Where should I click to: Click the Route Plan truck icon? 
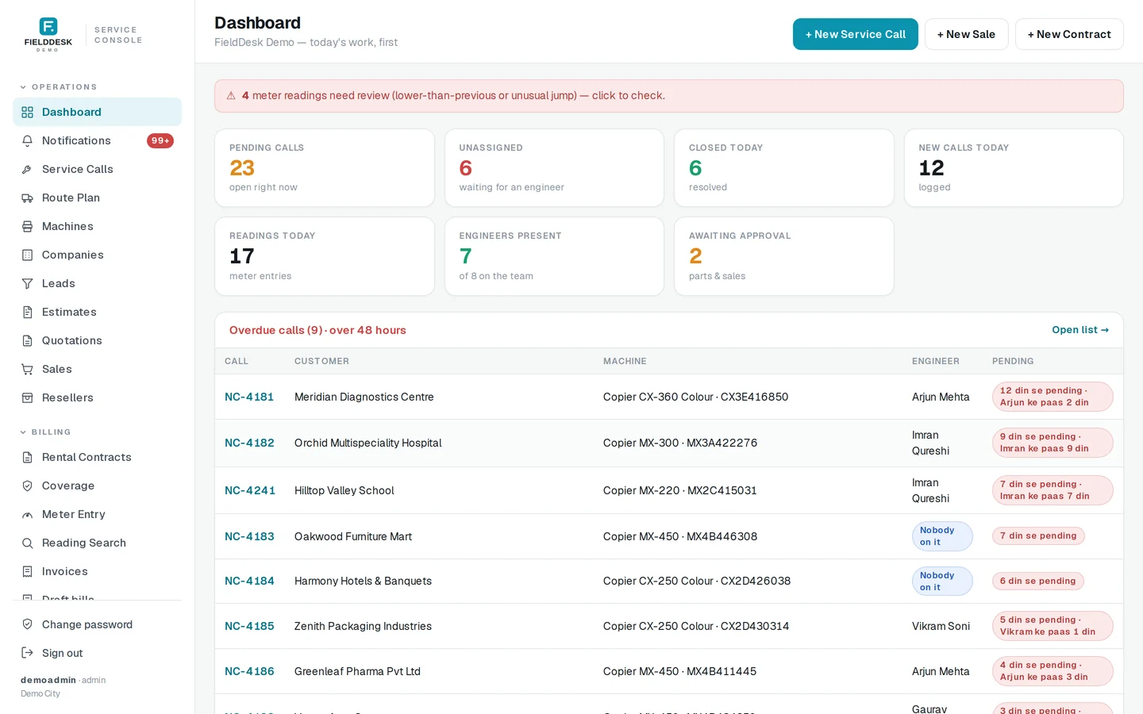(x=27, y=198)
